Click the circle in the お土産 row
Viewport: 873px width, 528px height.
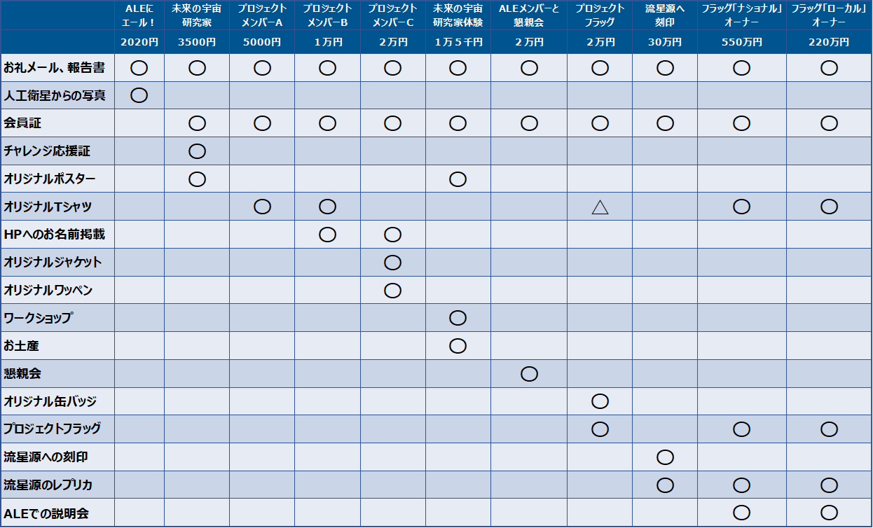tap(458, 345)
